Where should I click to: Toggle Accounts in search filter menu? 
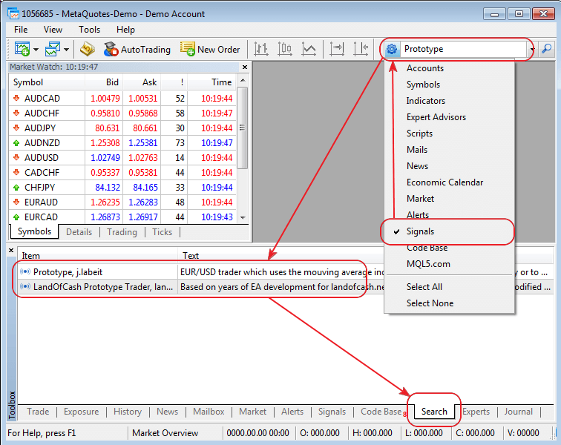pyautogui.click(x=450, y=68)
